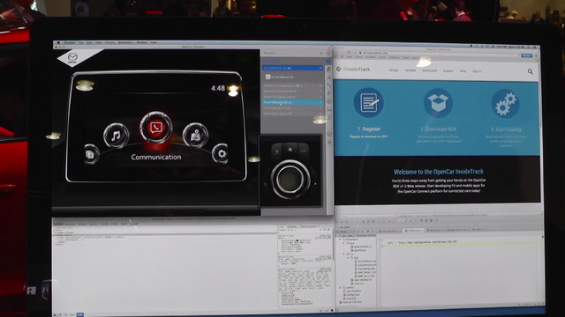
Task: Switch to the config.json editor tab in IDE
Action: [413, 230]
